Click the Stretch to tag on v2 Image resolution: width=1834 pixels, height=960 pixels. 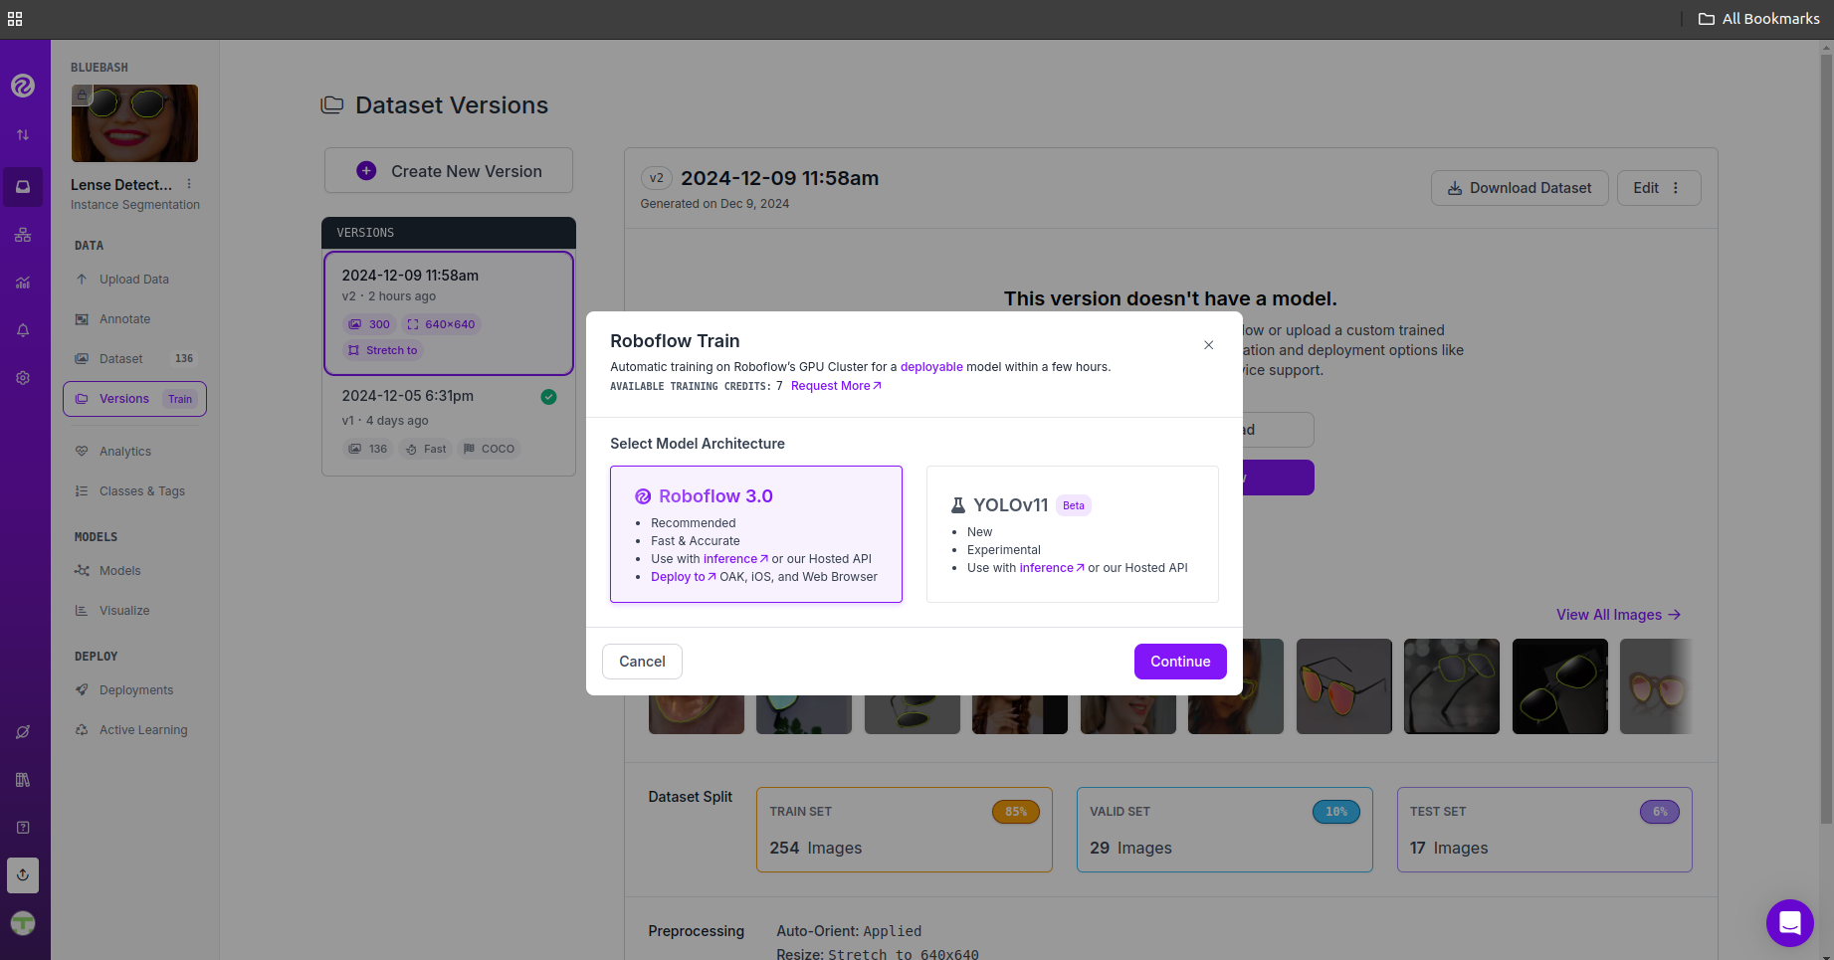383,350
